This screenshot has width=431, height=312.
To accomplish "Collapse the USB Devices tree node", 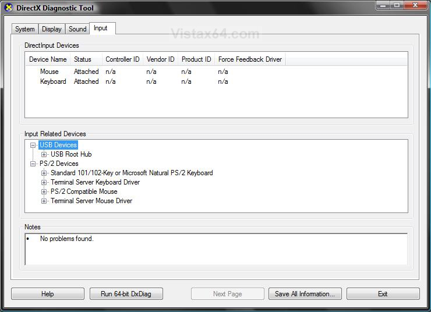I will point(33,145).
